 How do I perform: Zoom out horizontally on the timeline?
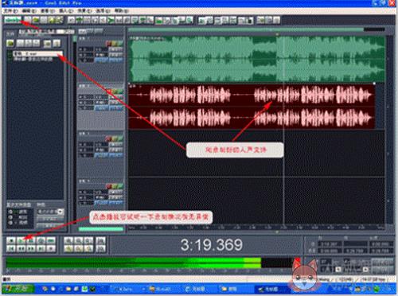pos(79,240)
